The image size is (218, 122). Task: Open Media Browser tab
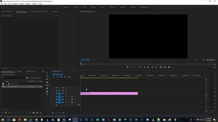pyautogui.click(x=30, y=72)
